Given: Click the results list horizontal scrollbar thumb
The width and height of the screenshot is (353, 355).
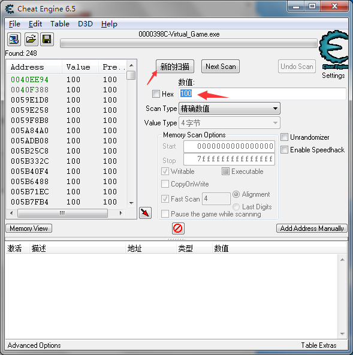Looking at the screenshot, I should pyautogui.click(x=62, y=213).
